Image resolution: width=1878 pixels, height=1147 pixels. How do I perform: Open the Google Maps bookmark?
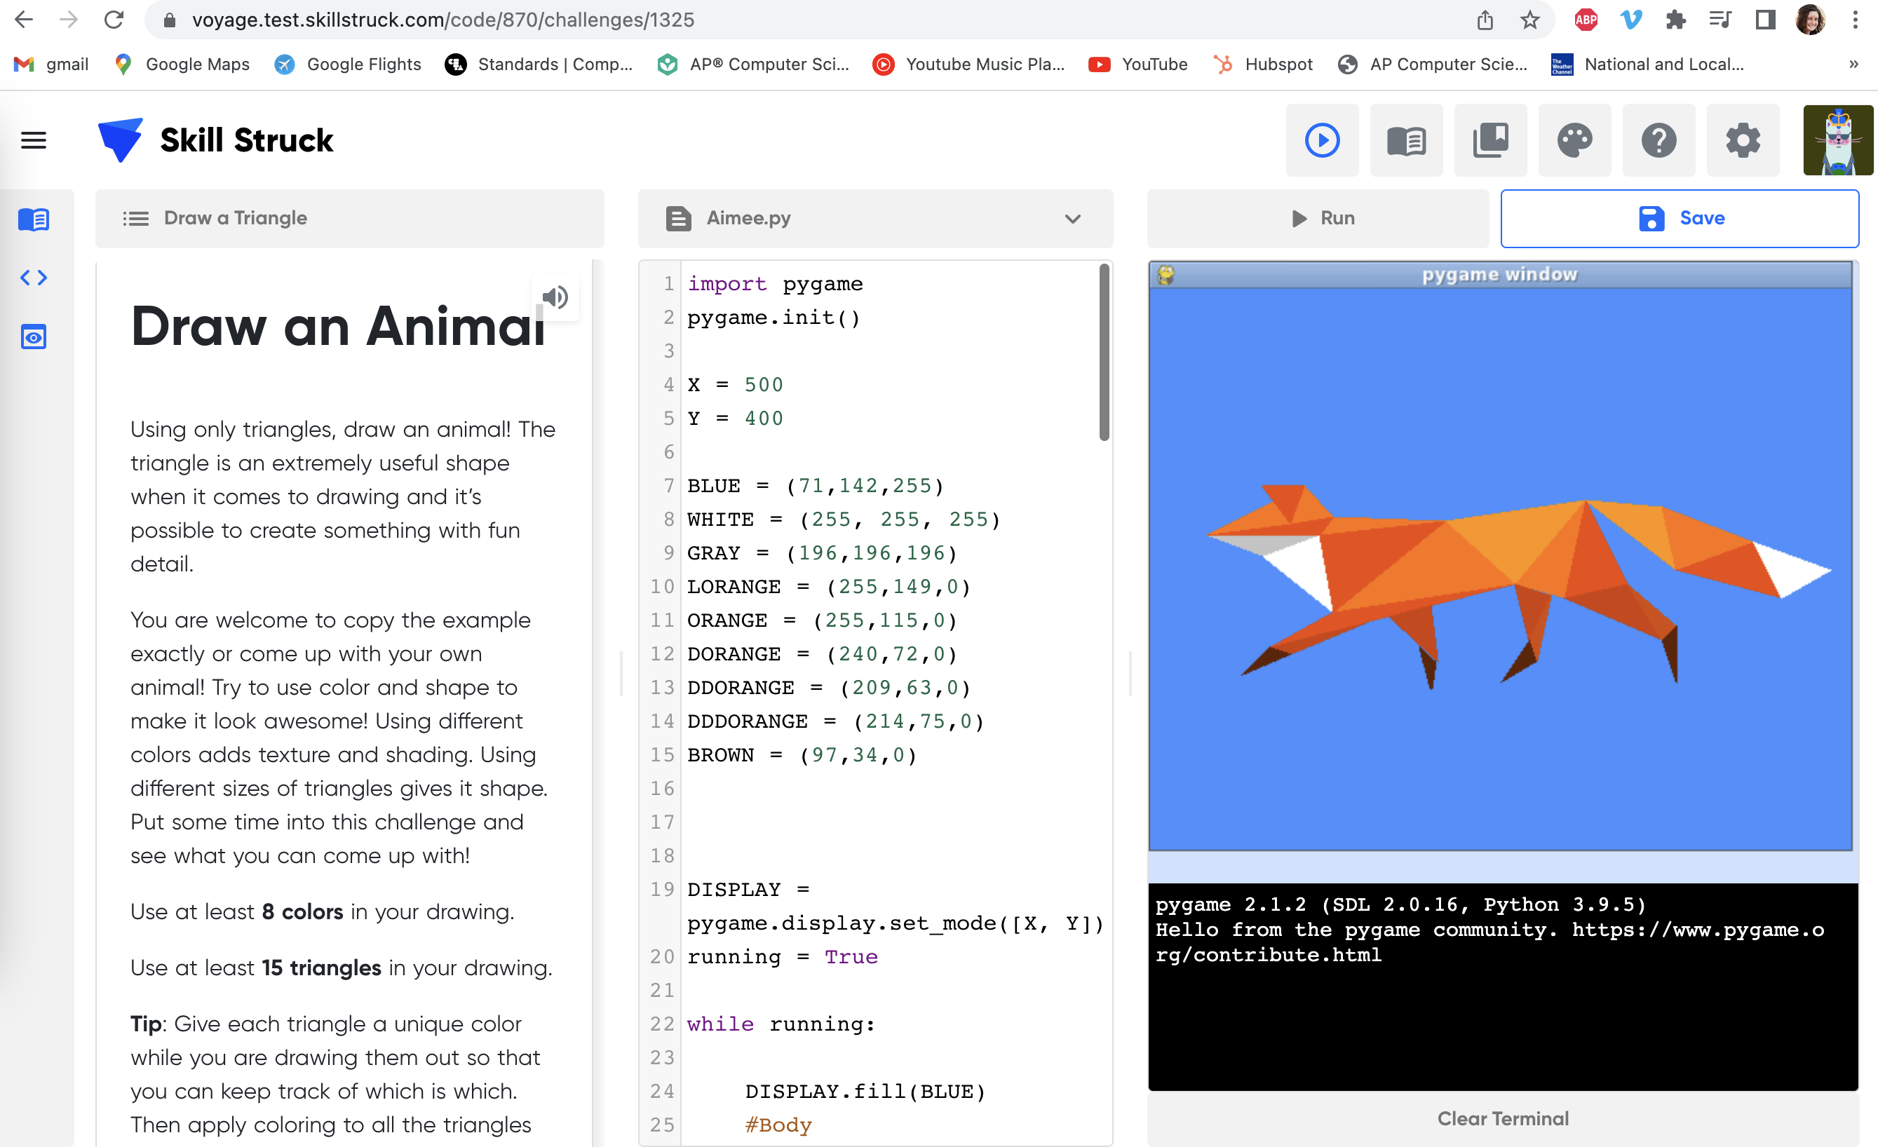click(182, 64)
